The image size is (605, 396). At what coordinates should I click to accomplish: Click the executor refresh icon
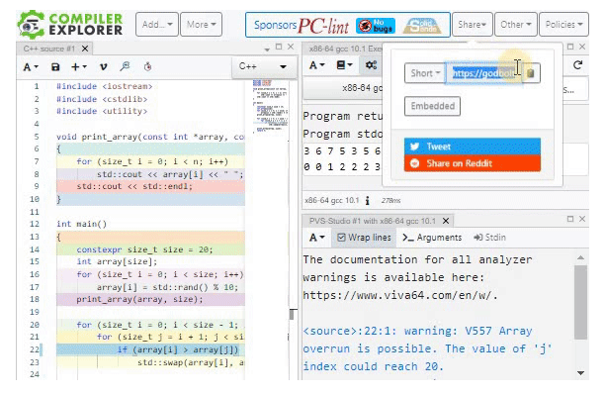click(x=577, y=65)
